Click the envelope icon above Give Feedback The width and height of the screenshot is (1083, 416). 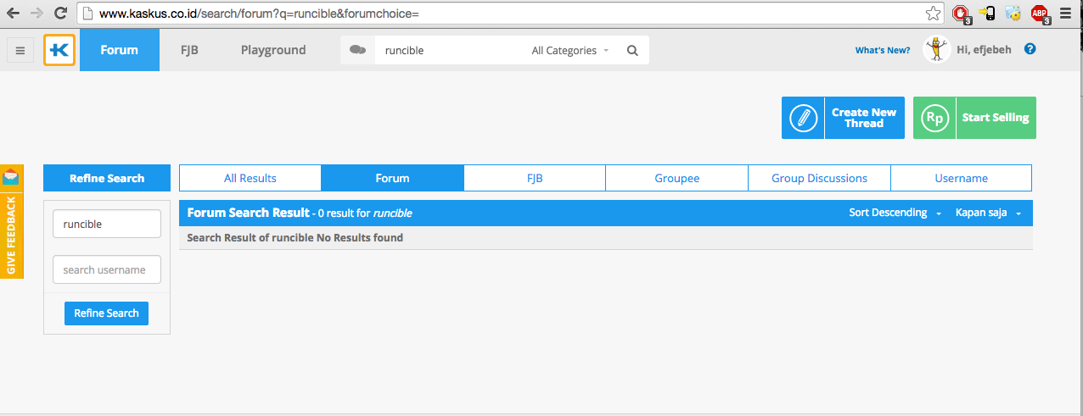11,177
